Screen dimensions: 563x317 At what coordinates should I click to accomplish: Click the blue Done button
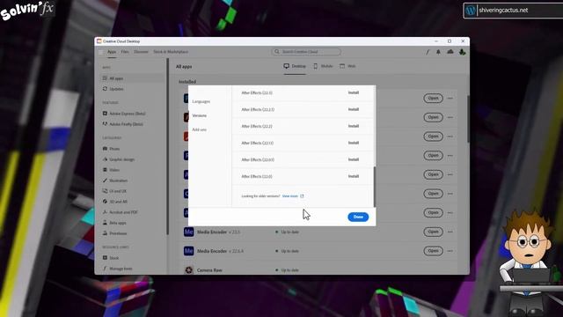click(358, 217)
